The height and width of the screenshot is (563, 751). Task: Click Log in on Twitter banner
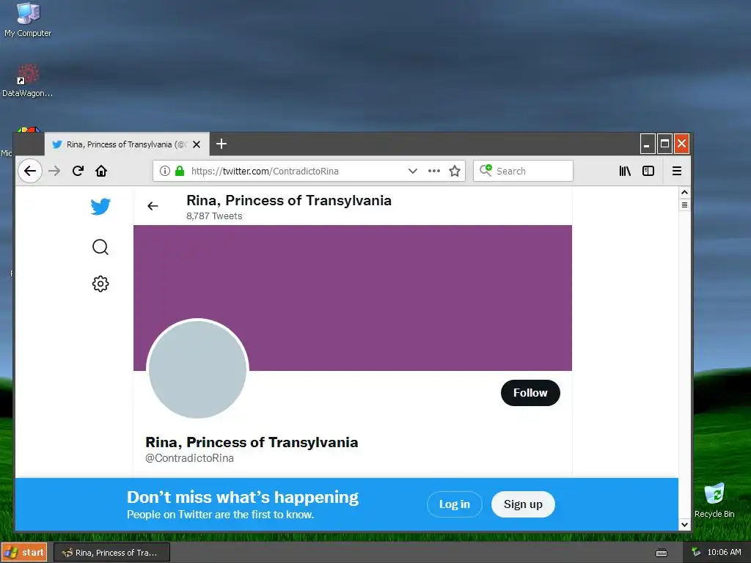(454, 504)
